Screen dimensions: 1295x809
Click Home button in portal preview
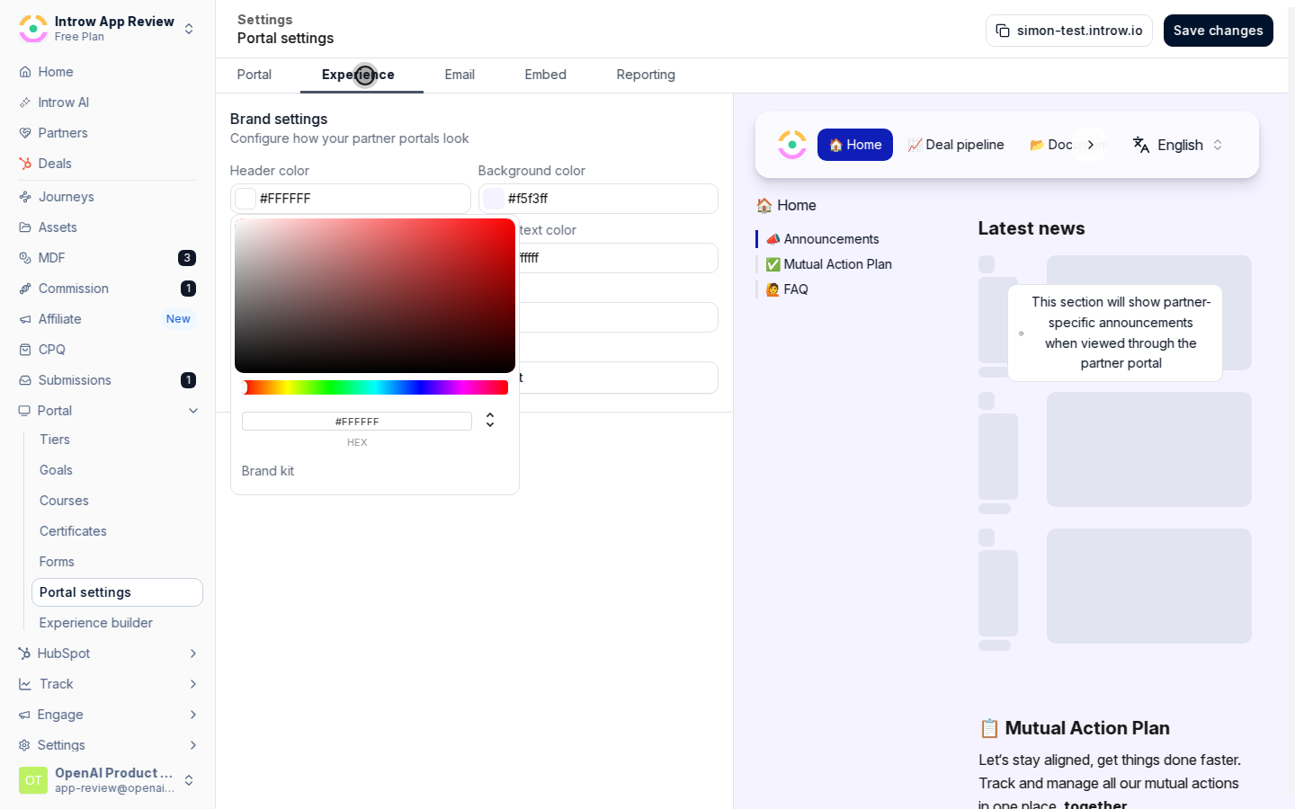tap(855, 145)
